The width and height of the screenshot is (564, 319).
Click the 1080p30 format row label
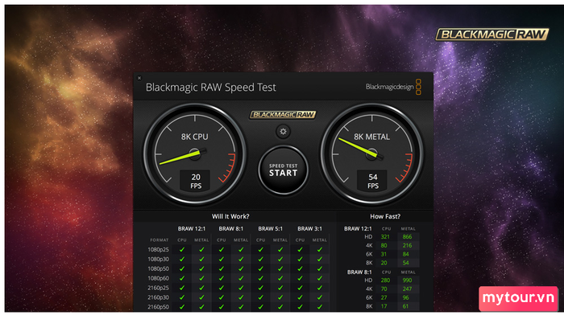pyautogui.click(x=158, y=259)
